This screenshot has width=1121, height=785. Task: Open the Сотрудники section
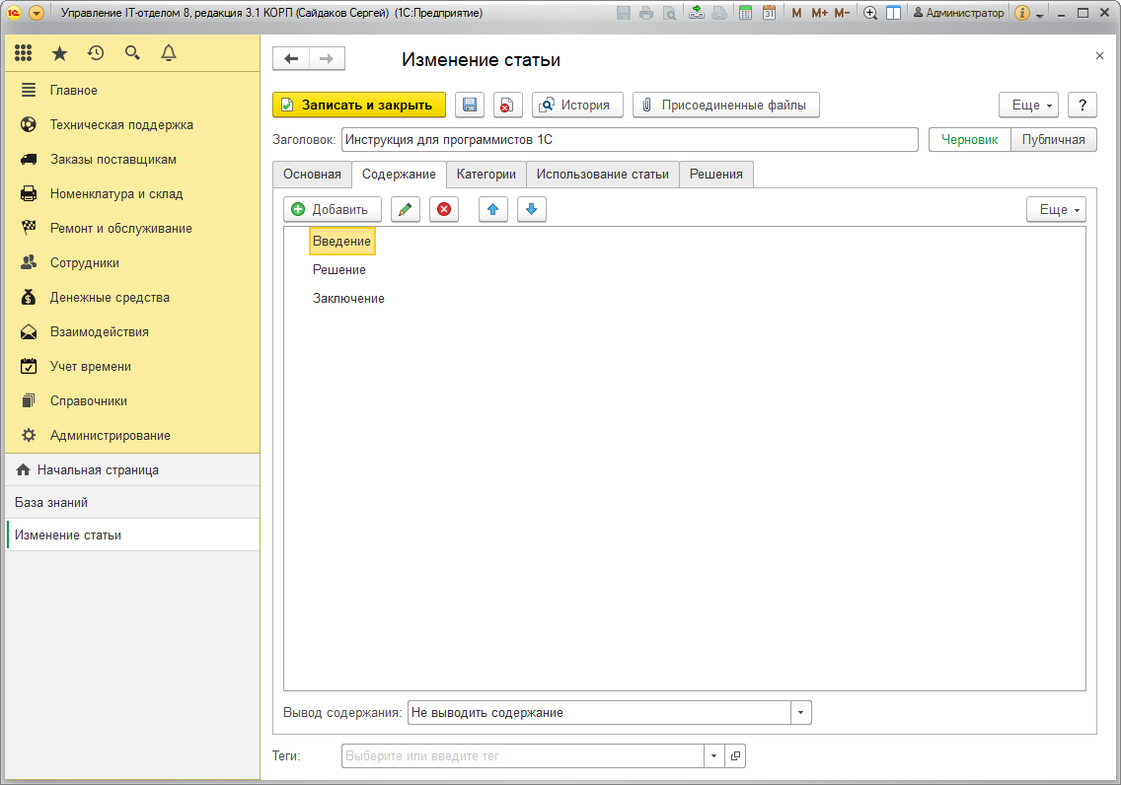click(x=132, y=263)
